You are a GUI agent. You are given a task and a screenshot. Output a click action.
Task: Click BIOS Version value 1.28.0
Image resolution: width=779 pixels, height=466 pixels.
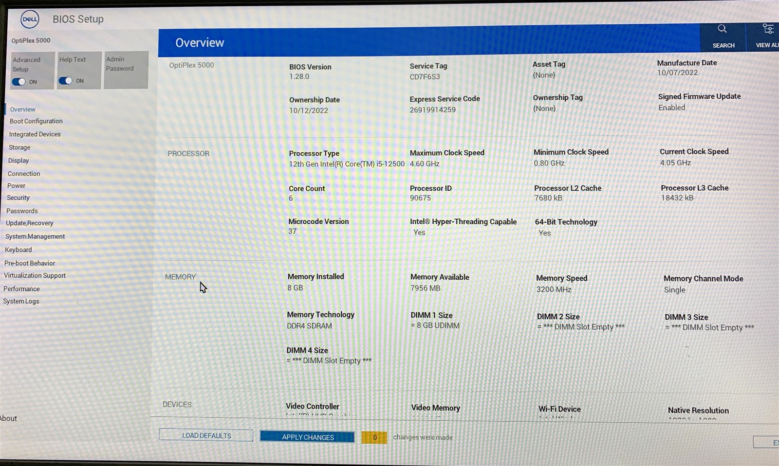coord(299,76)
